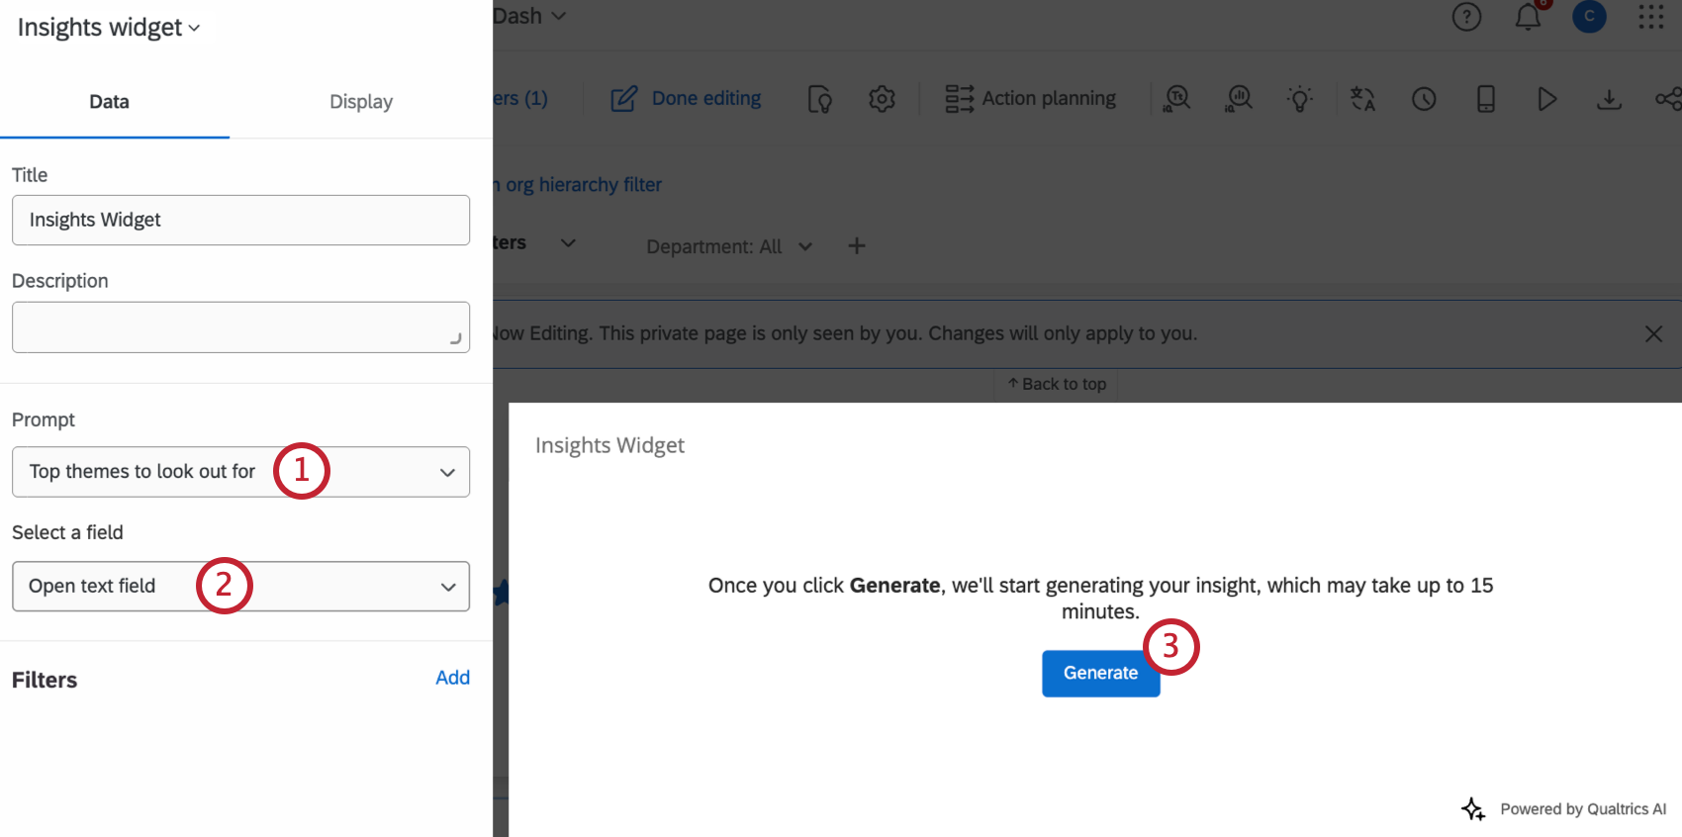Open the app switcher grid icon
This screenshot has height=837, width=1682.
[1651, 17]
